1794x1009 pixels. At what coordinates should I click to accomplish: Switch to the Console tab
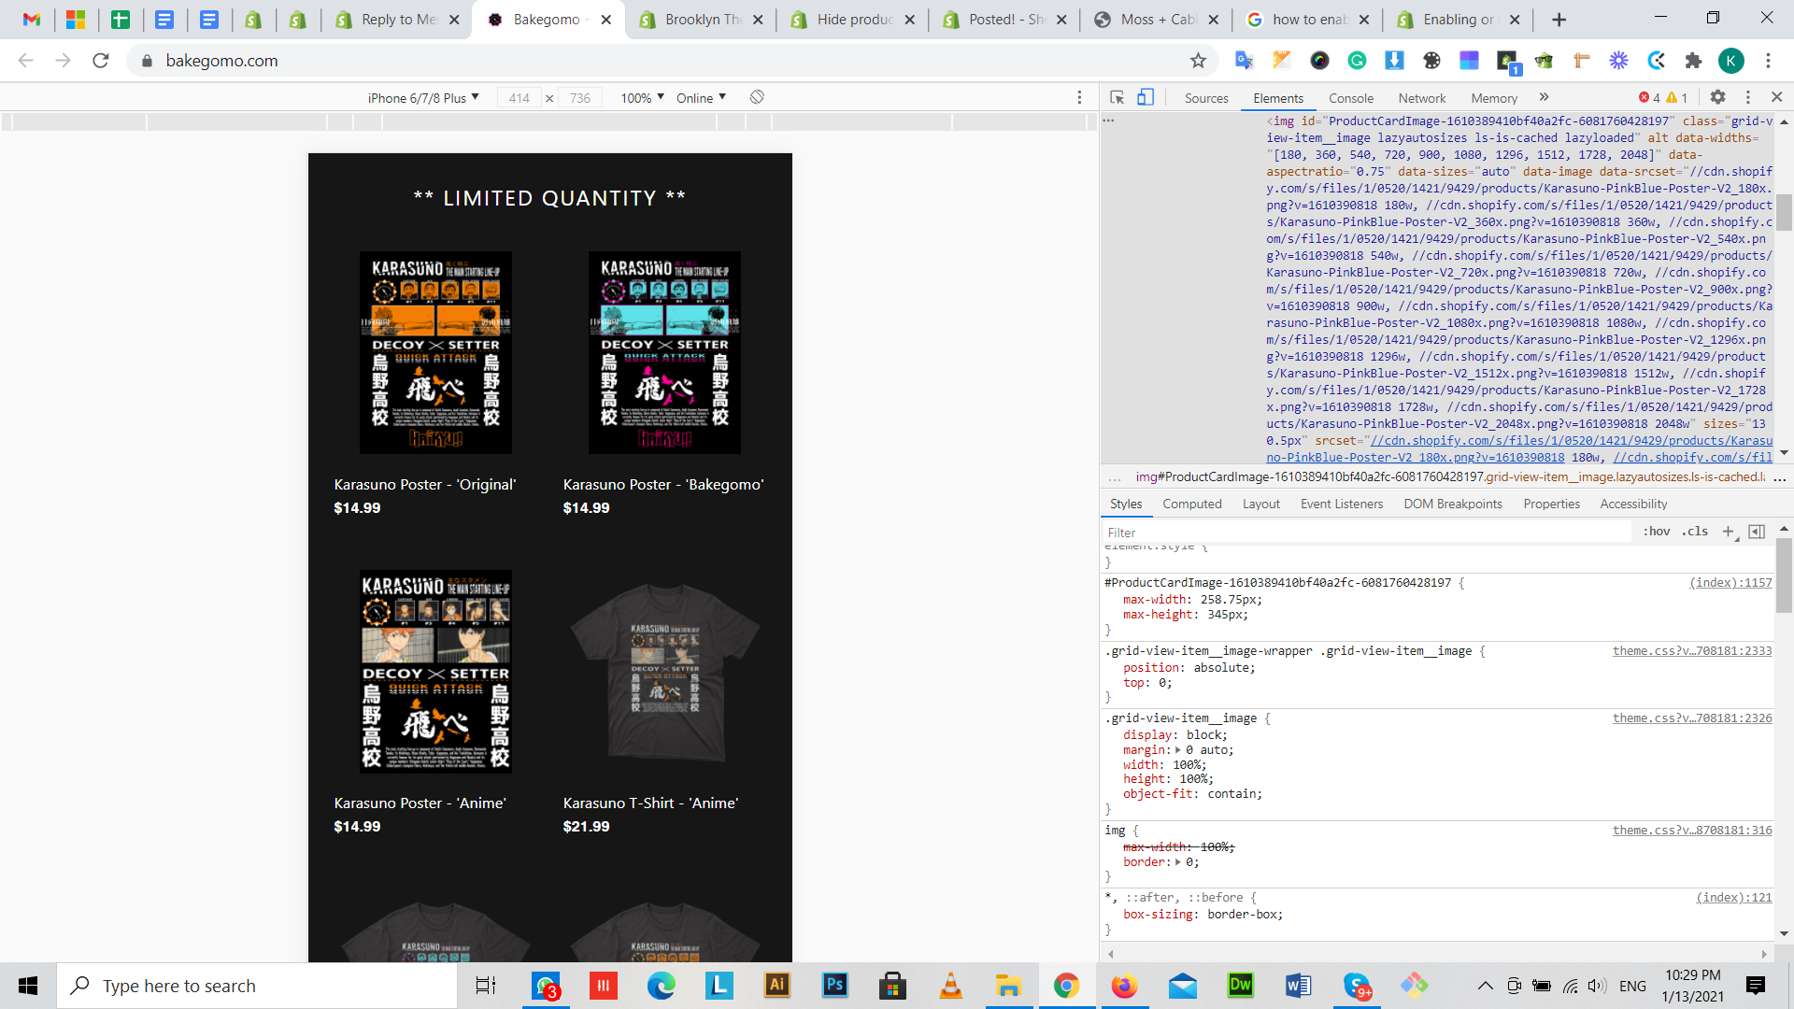point(1350,98)
